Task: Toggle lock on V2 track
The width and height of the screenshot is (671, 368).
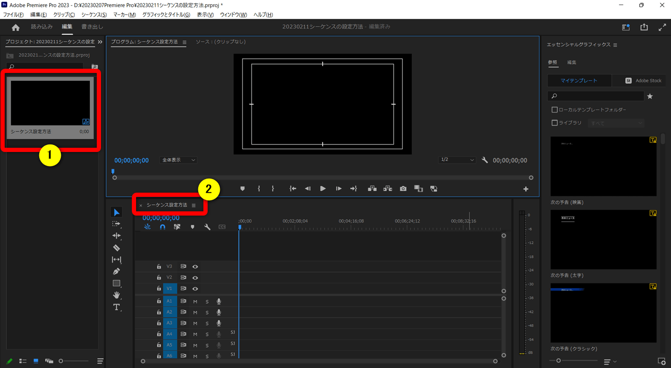Action: (159, 277)
